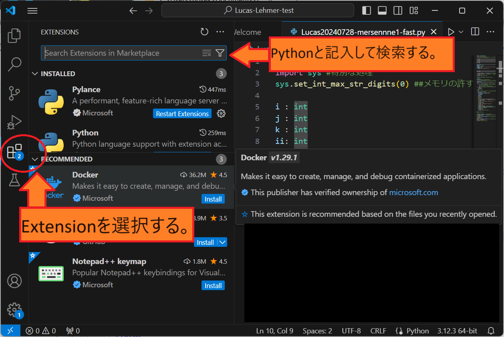Click the Docker v1.29.1 version label

(284, 158)
